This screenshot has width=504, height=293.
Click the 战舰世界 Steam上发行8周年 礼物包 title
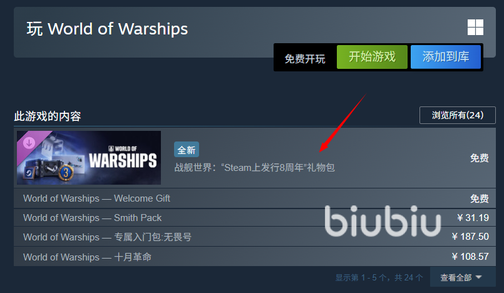(x=255, y=167)
